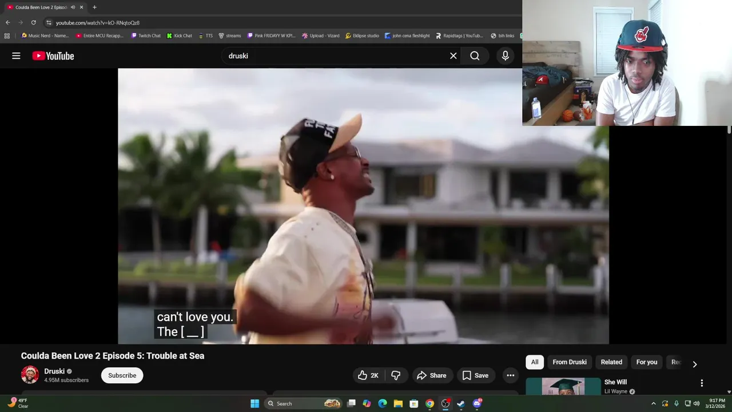Open Druski channel avatar
Image resolution: width=732 pixels, height=412 pixels.
(30, 375)
